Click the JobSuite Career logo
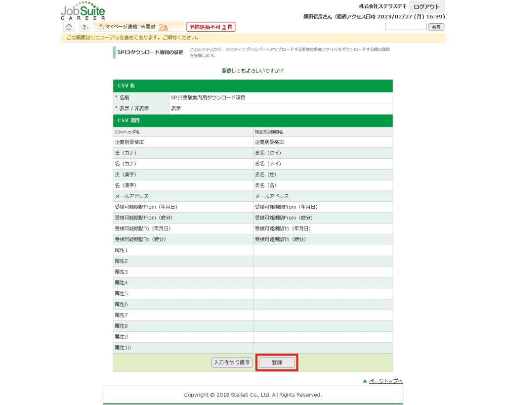The width and height of the screenshot is (506, 405). [83, 11]
